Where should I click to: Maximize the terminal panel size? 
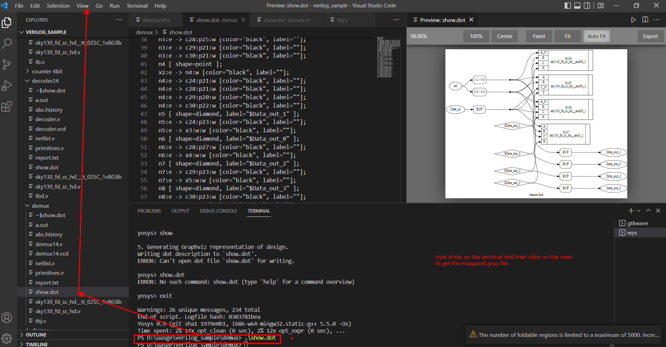(x=648, y=211)
